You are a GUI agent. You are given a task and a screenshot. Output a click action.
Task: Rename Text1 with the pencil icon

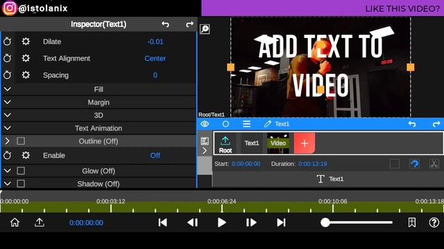[267, 124]
